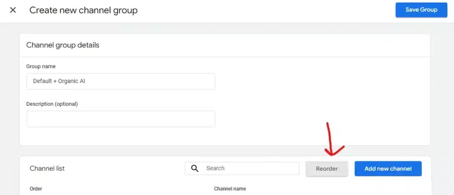The width and height of the screenshot is (454, 195).
Task: Click into the Description (optional) field
Action: point(121,119)
